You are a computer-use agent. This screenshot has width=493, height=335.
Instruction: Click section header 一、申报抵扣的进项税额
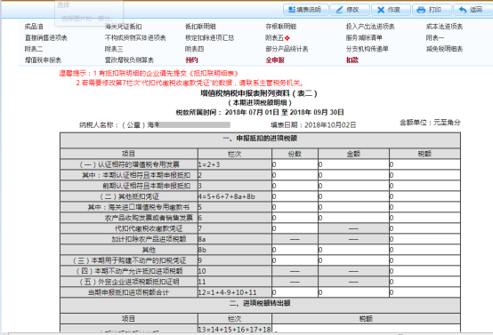pos(260,139)
